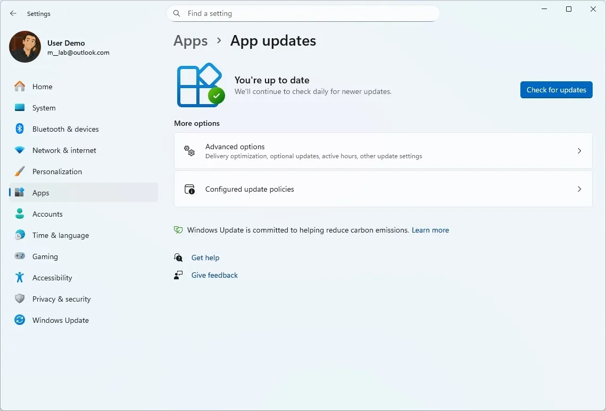Expand Configured update policies row

(x=579, y=189)
